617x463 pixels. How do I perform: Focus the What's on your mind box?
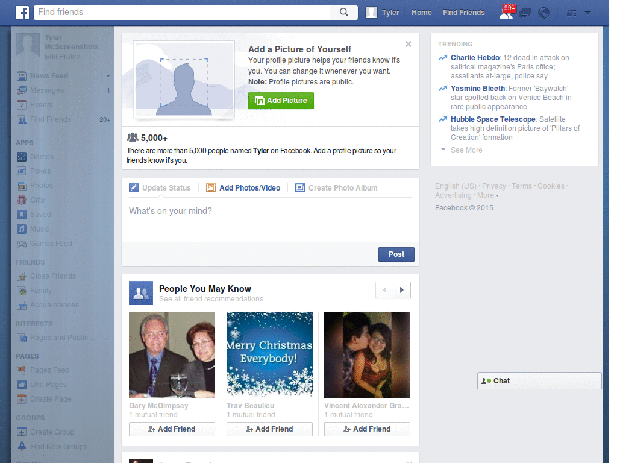(x=271, y=219)
